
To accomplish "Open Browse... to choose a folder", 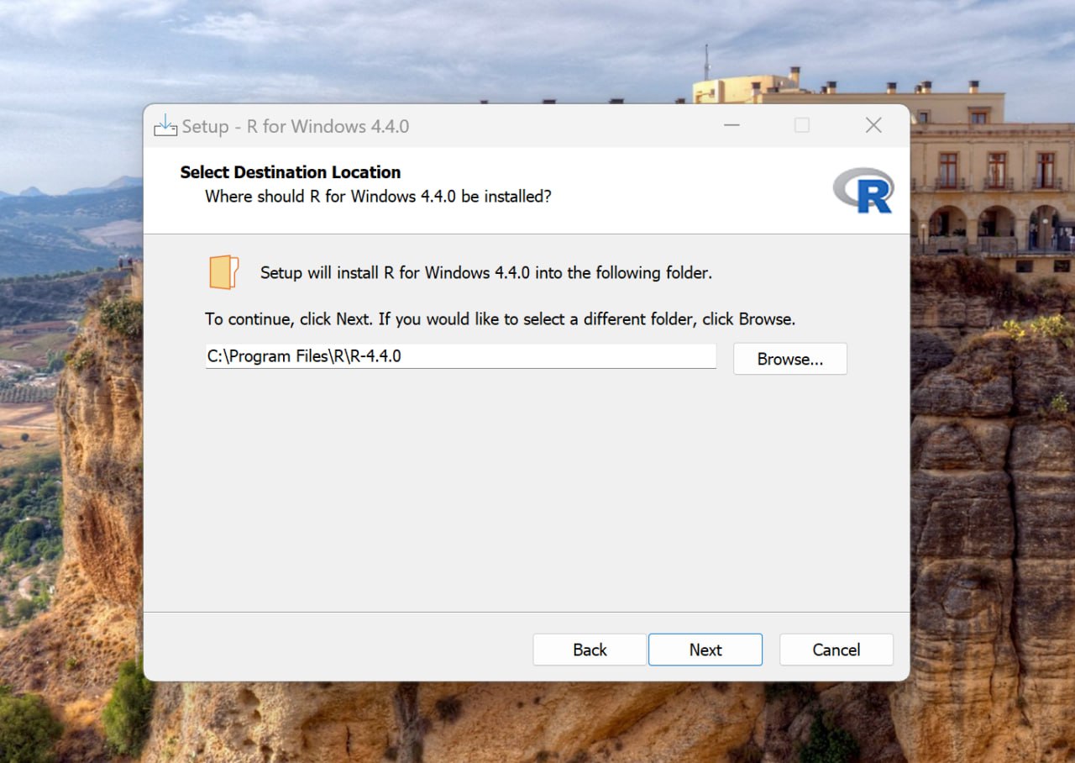I will (790, 359).
